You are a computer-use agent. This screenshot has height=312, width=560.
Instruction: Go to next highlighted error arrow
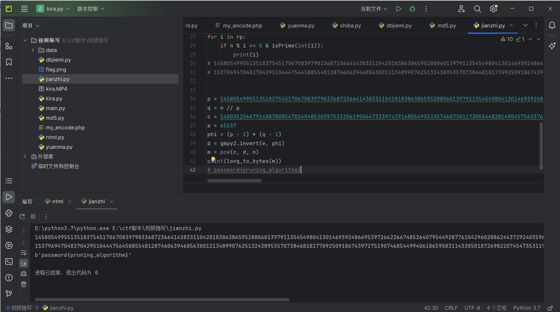point(539,39)
